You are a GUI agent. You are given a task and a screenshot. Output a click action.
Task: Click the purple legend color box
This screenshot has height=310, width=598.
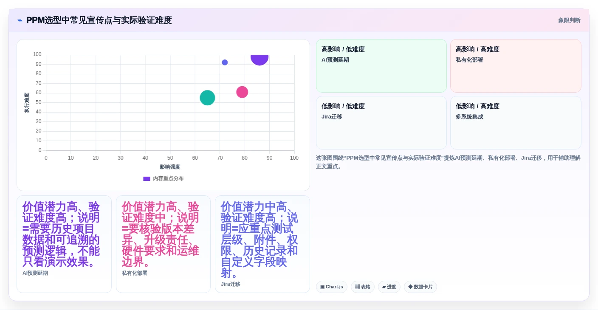click(x=147, y=179)
